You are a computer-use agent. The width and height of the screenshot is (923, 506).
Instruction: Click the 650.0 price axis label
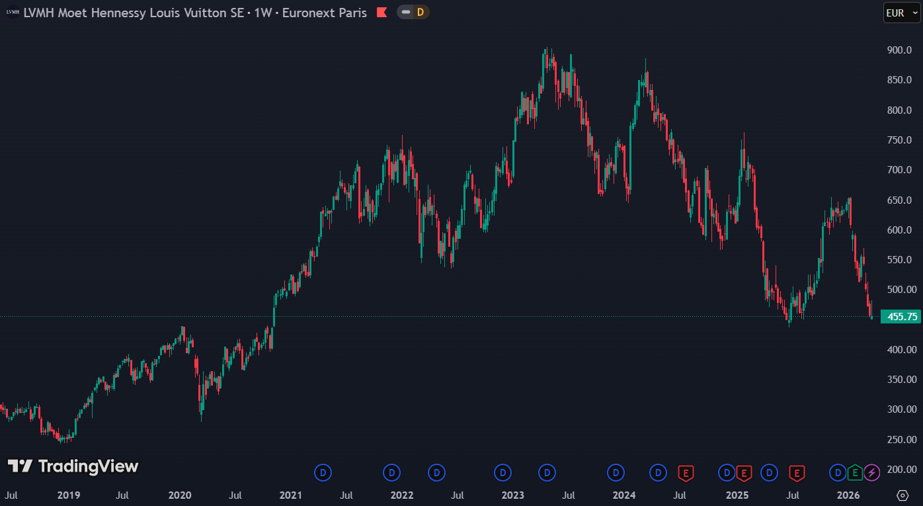[900, 200]
